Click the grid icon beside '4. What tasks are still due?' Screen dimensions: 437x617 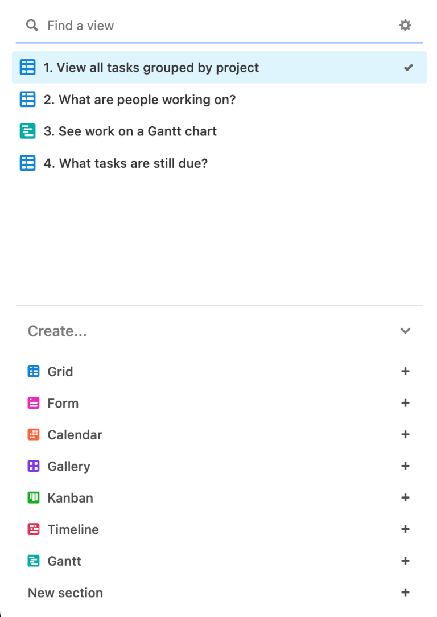(x=27, y=163)
